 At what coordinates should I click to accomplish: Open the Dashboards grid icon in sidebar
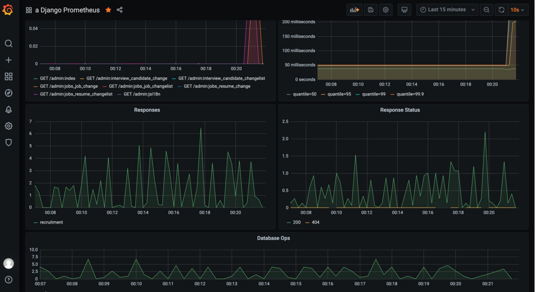8,77
